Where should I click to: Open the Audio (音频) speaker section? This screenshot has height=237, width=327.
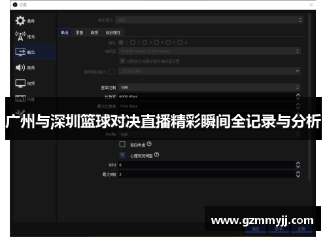pyautogui.click(x=20, y=67)
